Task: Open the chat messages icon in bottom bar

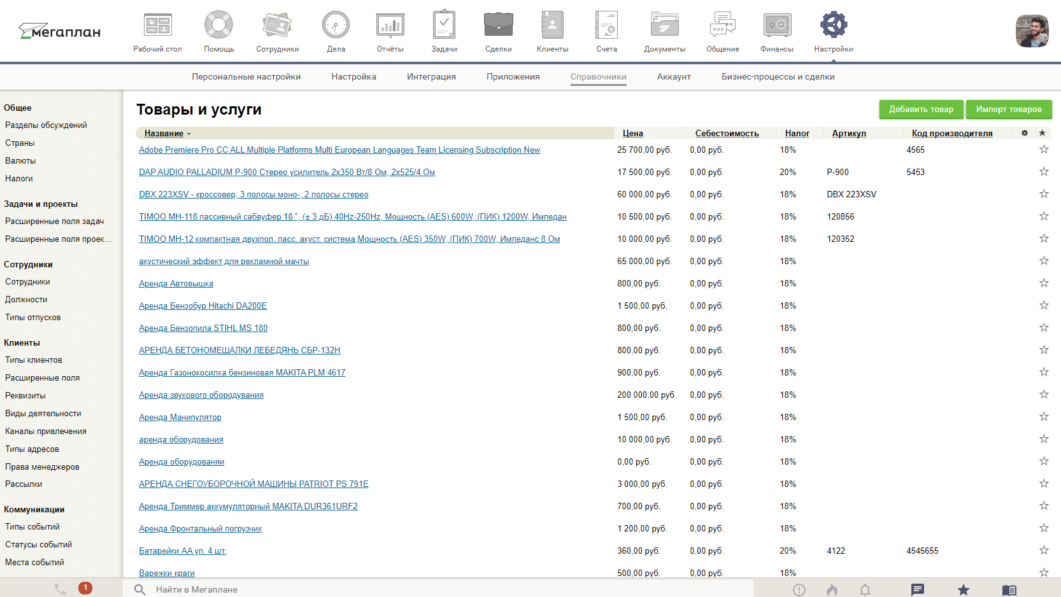Action: pos(918,590)
